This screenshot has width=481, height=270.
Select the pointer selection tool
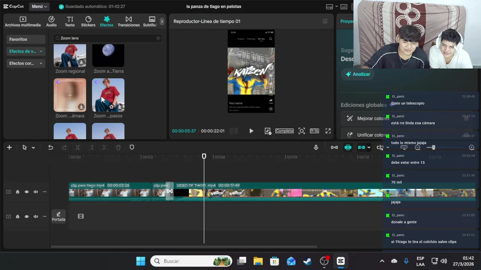(x=24, y=147)
